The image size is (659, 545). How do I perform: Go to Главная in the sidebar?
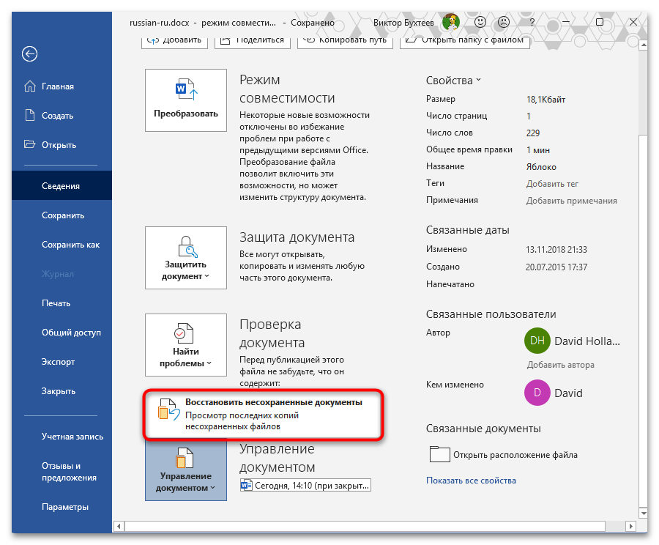(x=57, y=86)
